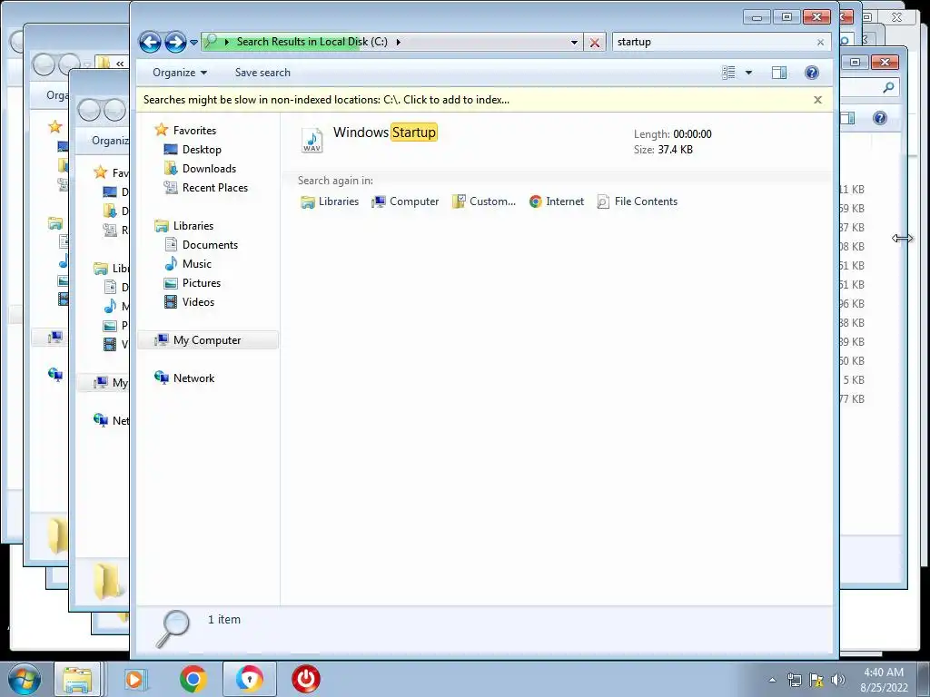Image resolution: width=930 pixels, height=697 pixels.
Task: Click the add to index information bar
Action: tap(326, 100)
